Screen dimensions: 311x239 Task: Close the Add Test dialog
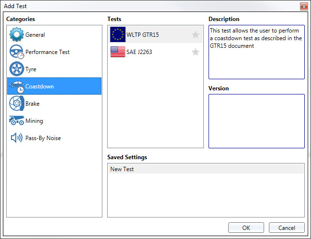click(304, 7)
